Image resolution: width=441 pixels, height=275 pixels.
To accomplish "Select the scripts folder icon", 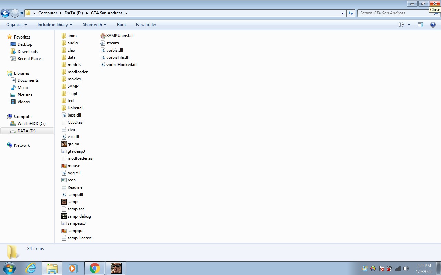I will point(64,93).
